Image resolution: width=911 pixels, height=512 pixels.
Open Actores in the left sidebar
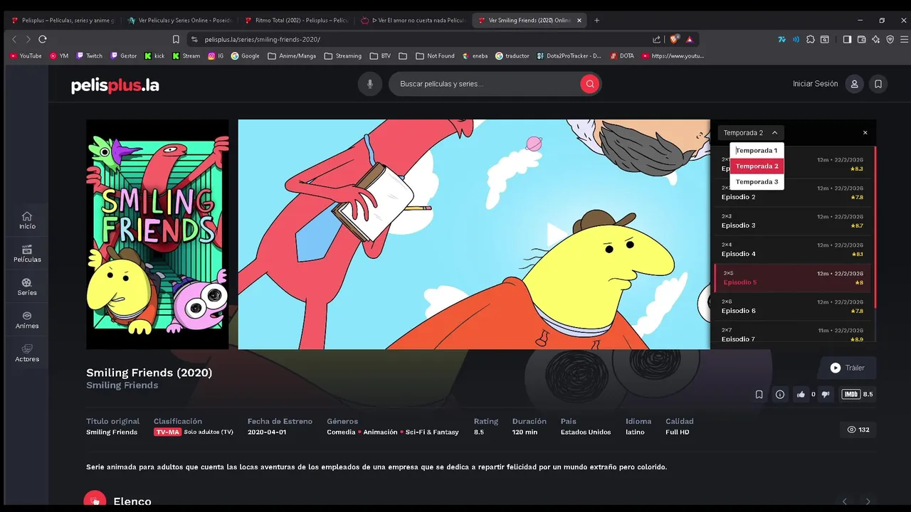pos(27,354)
